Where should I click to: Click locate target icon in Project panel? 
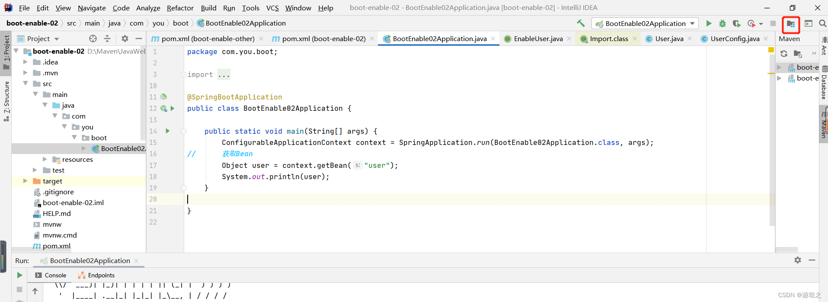[x=93, y=39]
